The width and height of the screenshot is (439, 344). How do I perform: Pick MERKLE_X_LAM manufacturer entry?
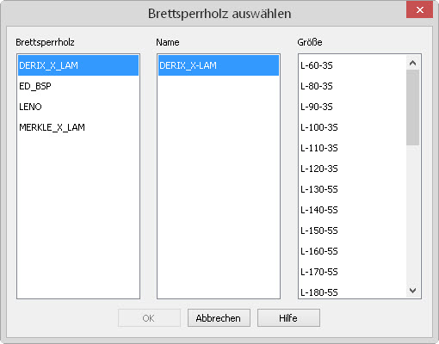pos(78,127)
